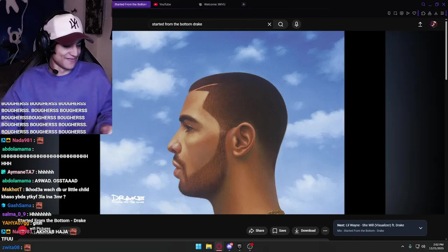Image resolution: width=448 pixels, height=252 pixels.
Task: Open the YouTube upload arrow icon
Action: pyautogui.click(x=420, y=24)
